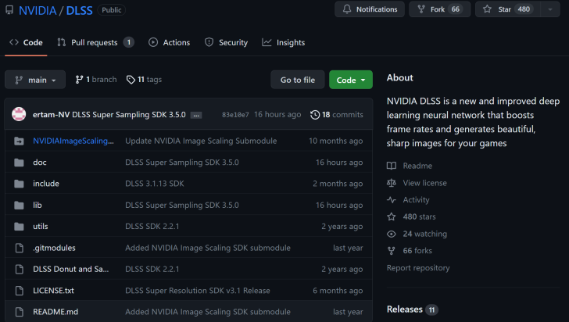The height and width of the screenshot is (322, 569).
Task: Click the Report repository link
Action: (x=418, y=268)
